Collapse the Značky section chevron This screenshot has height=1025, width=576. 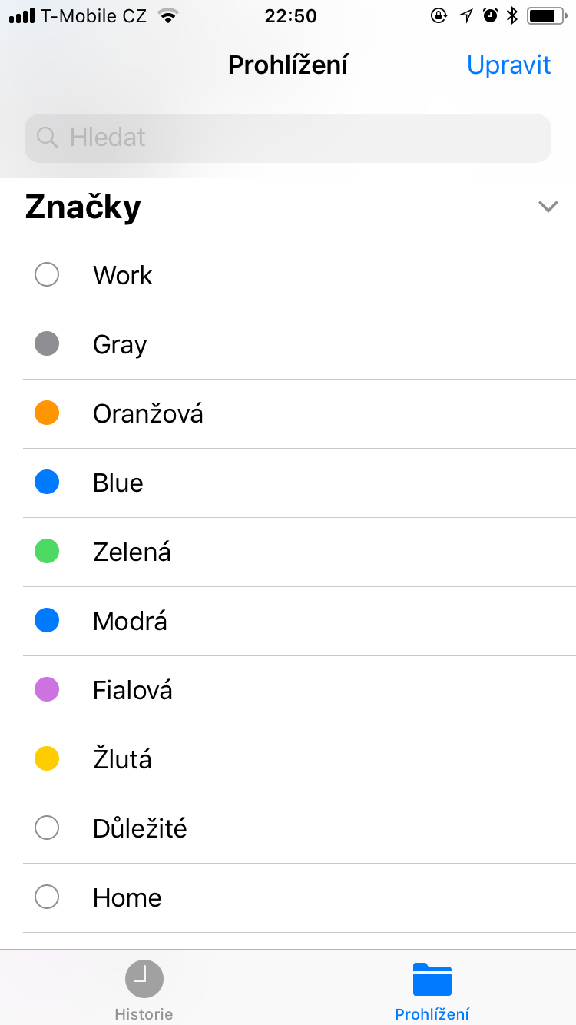(x=548, y=207)
